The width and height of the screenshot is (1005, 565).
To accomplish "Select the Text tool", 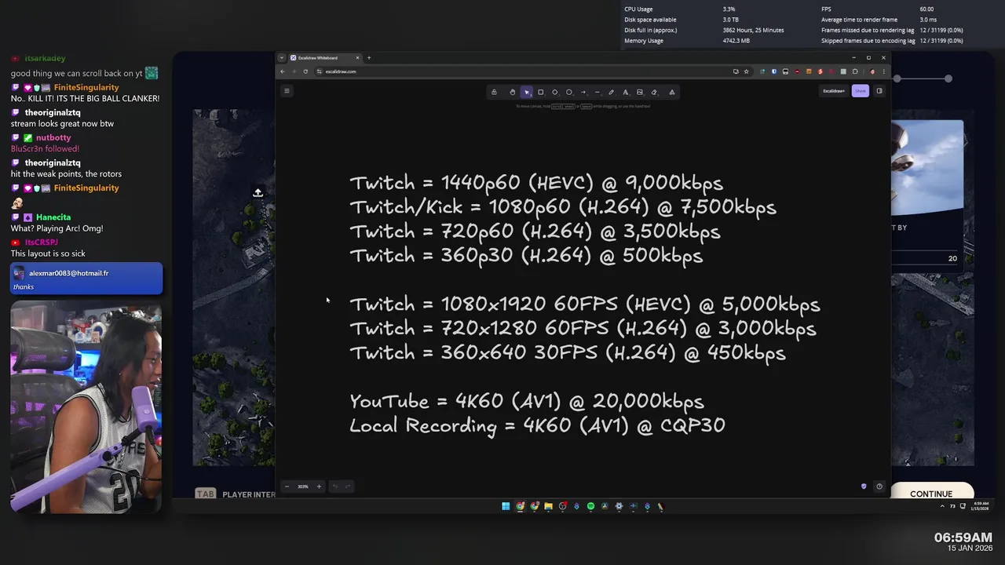I will point(625,92).
